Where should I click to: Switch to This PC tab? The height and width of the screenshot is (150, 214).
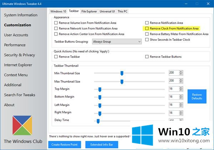[x=122, y=11]
